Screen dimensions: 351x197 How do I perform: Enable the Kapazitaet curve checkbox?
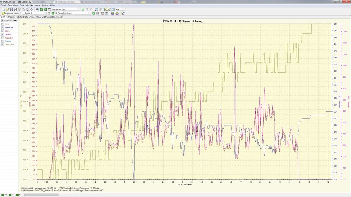[3, 38]
